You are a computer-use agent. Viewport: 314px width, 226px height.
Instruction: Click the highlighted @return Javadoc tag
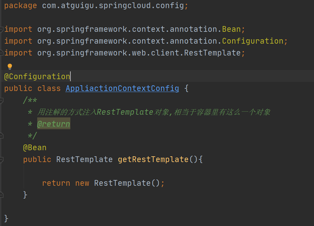click(x=54, y=124)
